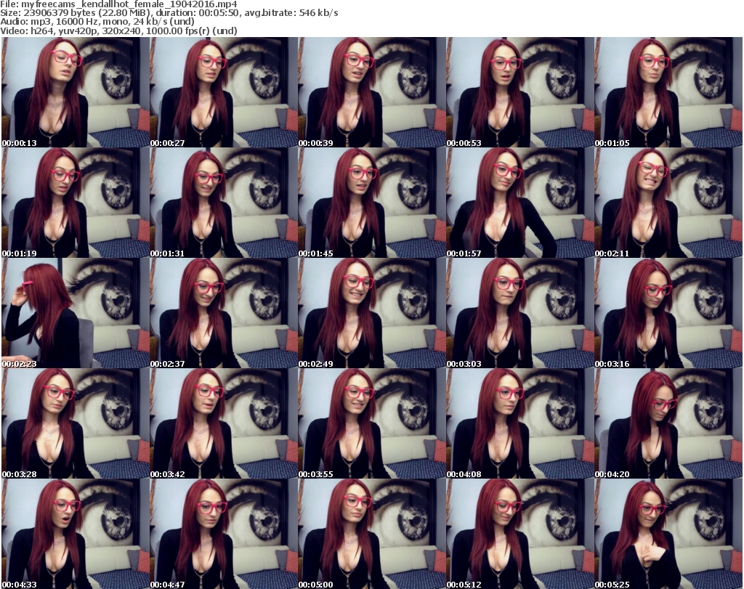This screenshot has width=744, height=589.
Task: Select the thumbnail frame stamped 00:04:08
Action: click(x=520, y=423)
